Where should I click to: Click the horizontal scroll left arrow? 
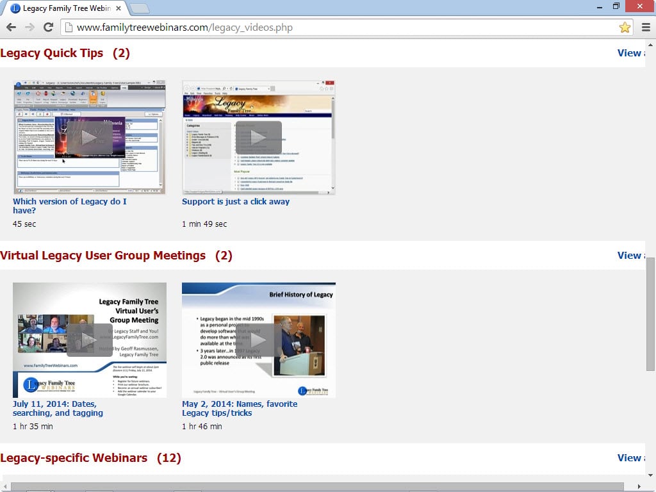coord(4,487)
